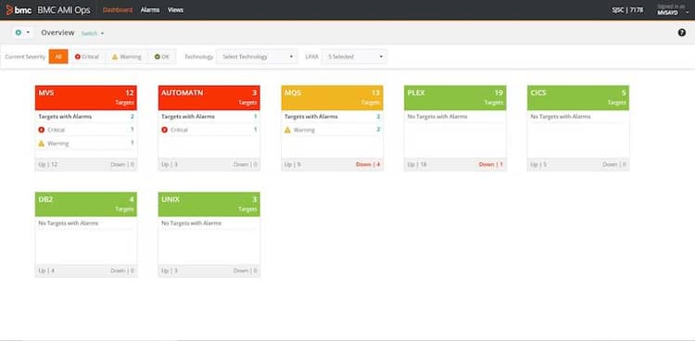Click No Targets with Alarms in CICS
The height and width of the screenshot is (341, 695).
[561, 116]
